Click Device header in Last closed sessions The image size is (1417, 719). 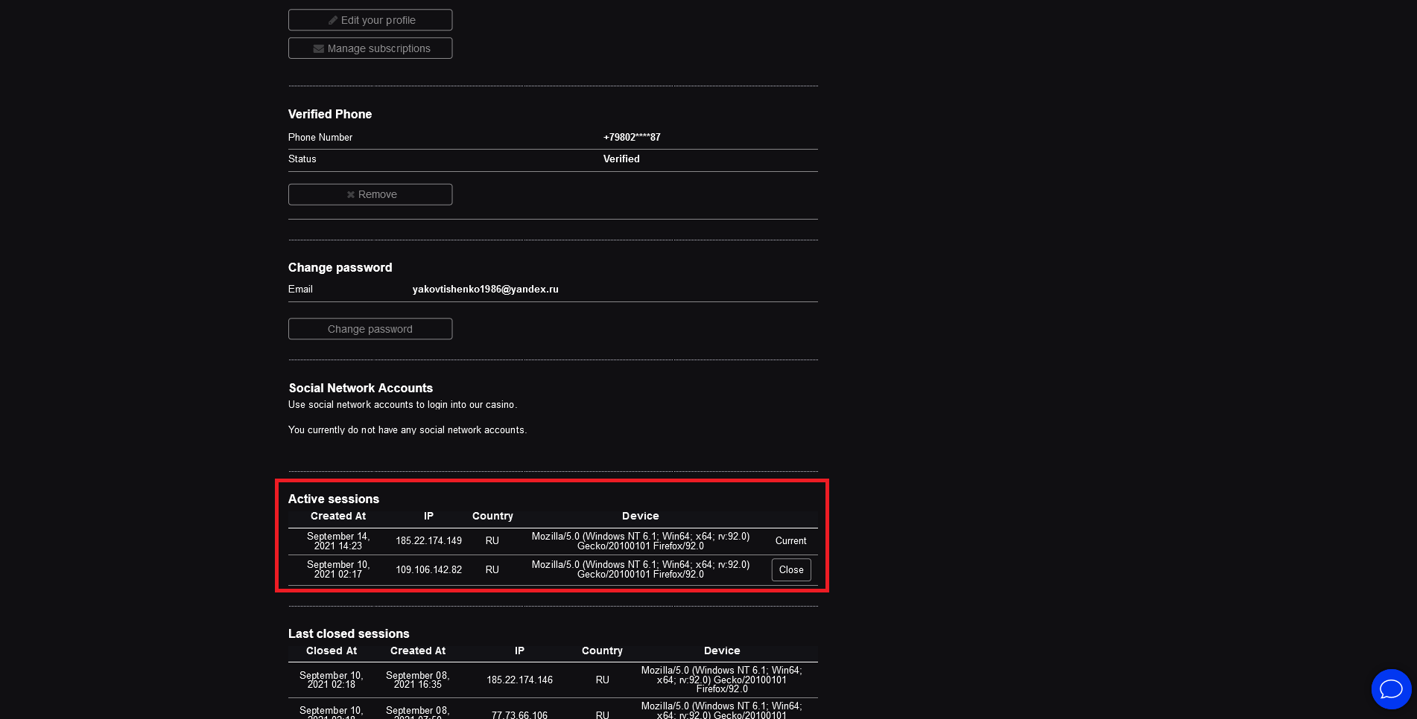[x=721, y=651]
